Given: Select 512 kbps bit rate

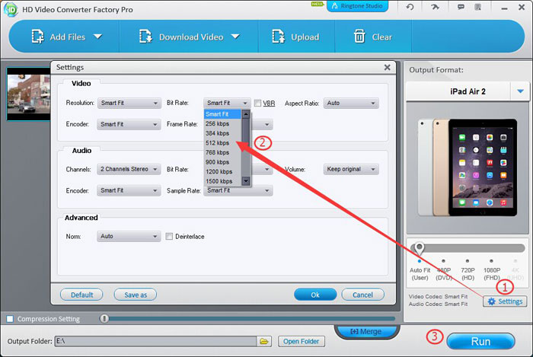Looking at the screenshot, I should 222,142.
